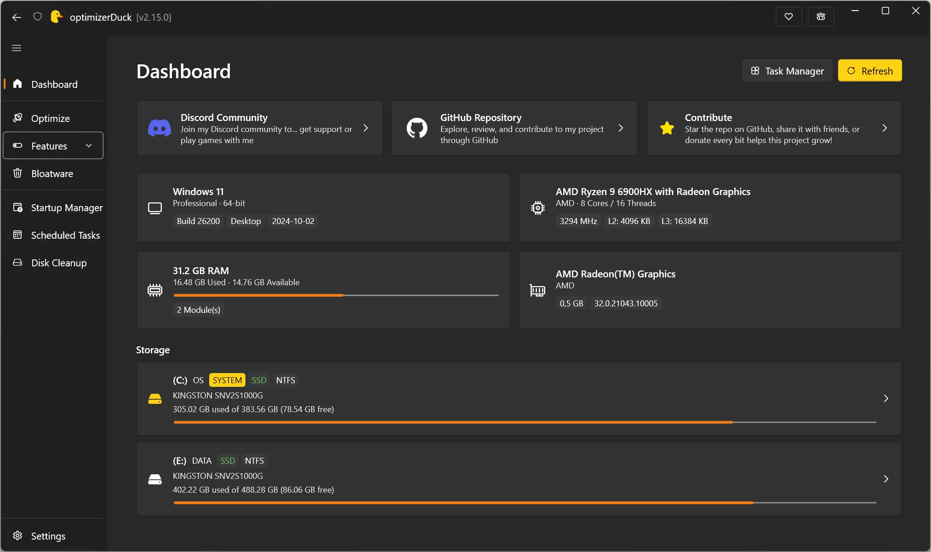The height and width of the screenshot is (552, 931).
Task: Open Settings at sidebar bottom
Action: 53,536
